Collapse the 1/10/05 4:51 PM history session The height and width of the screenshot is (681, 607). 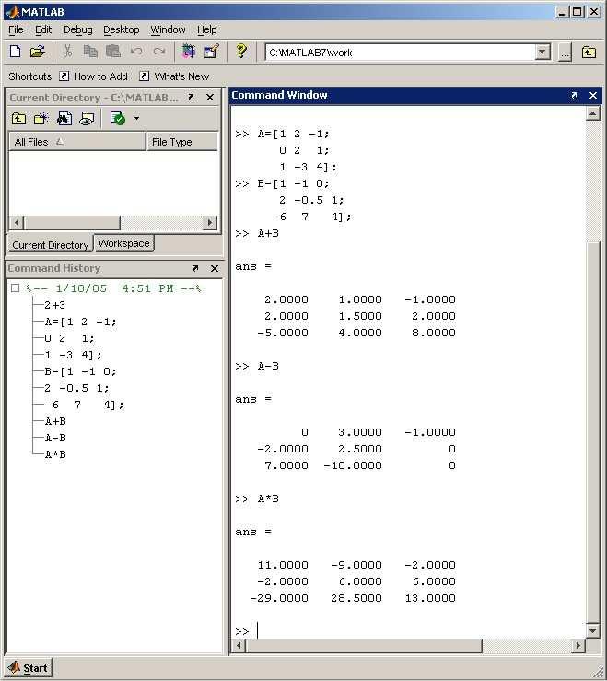[x=15, y=288]
